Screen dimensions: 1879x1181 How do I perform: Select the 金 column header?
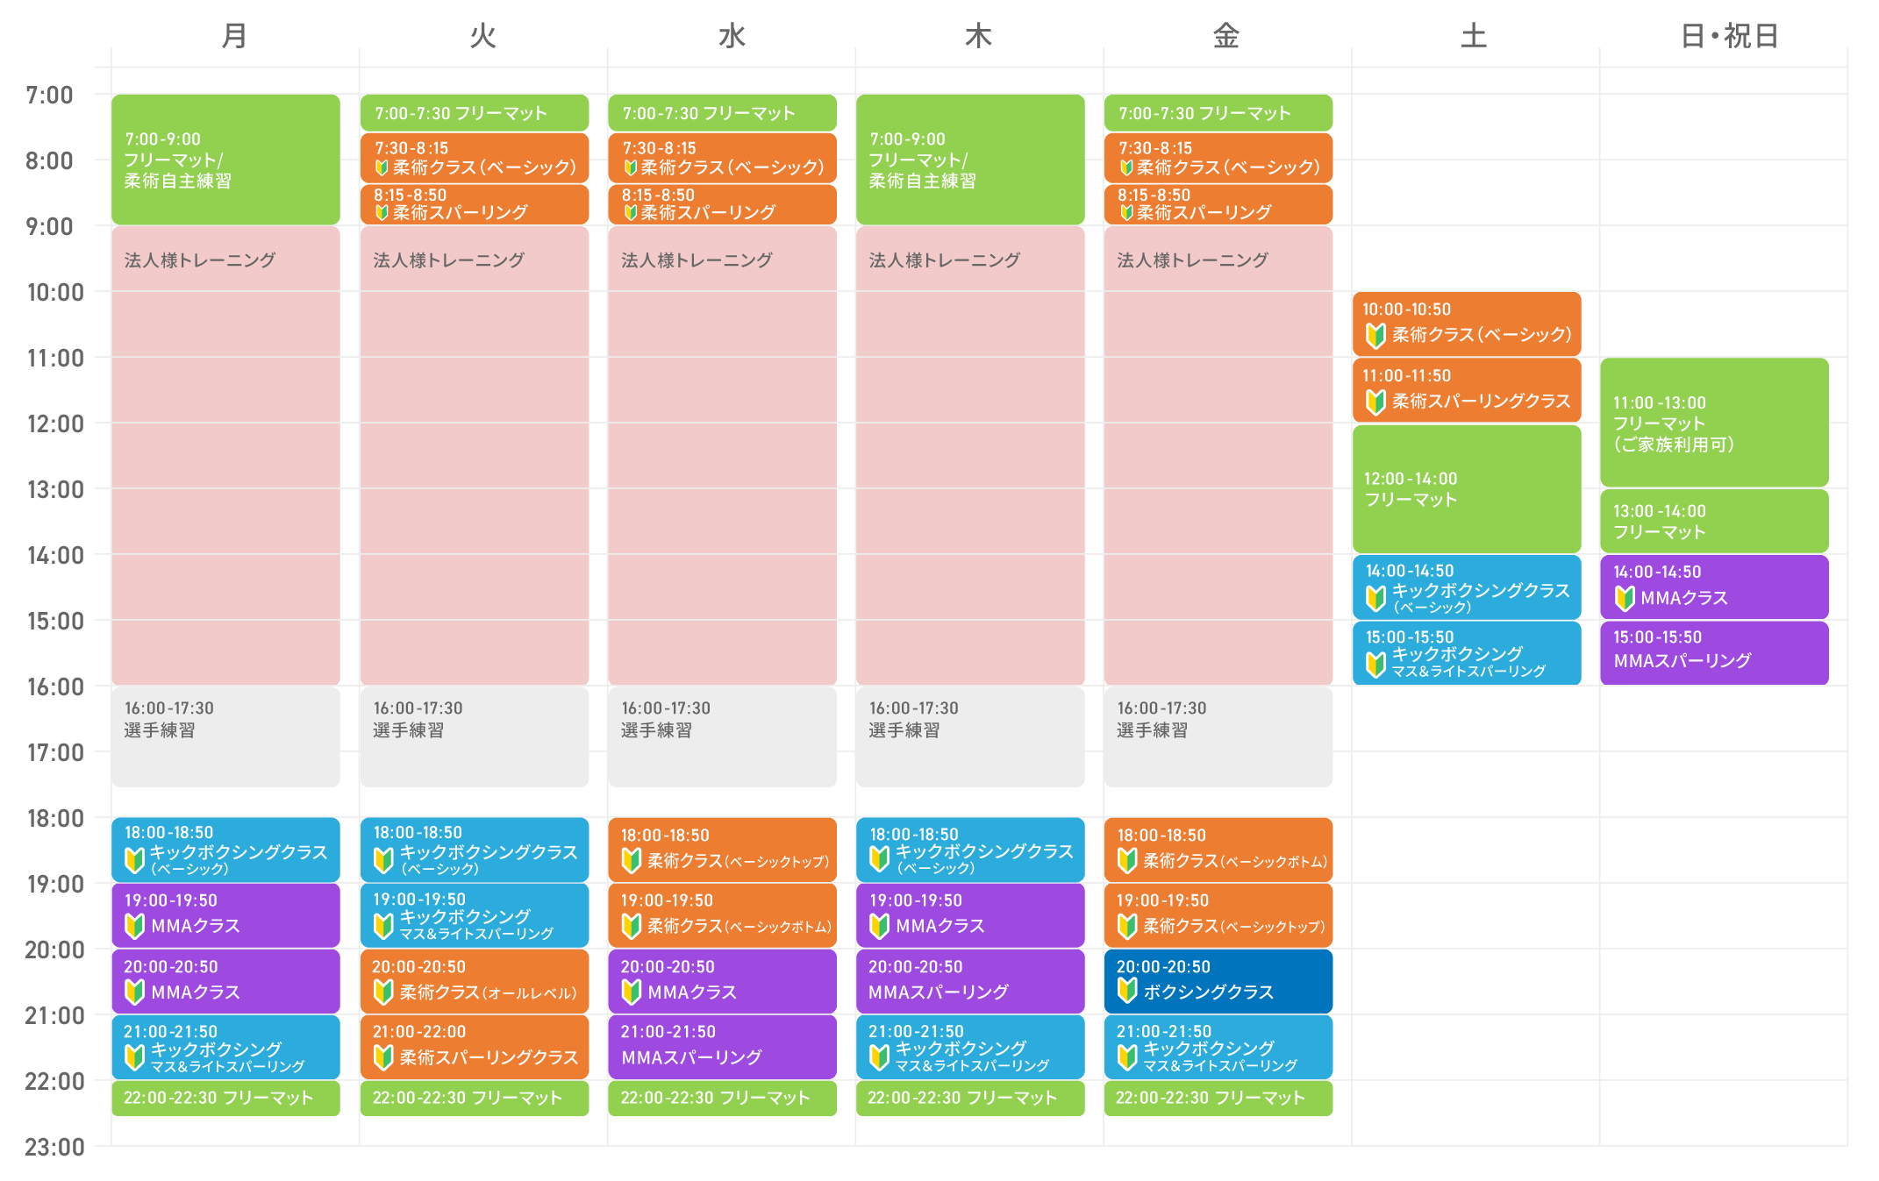pos(1226,36)
